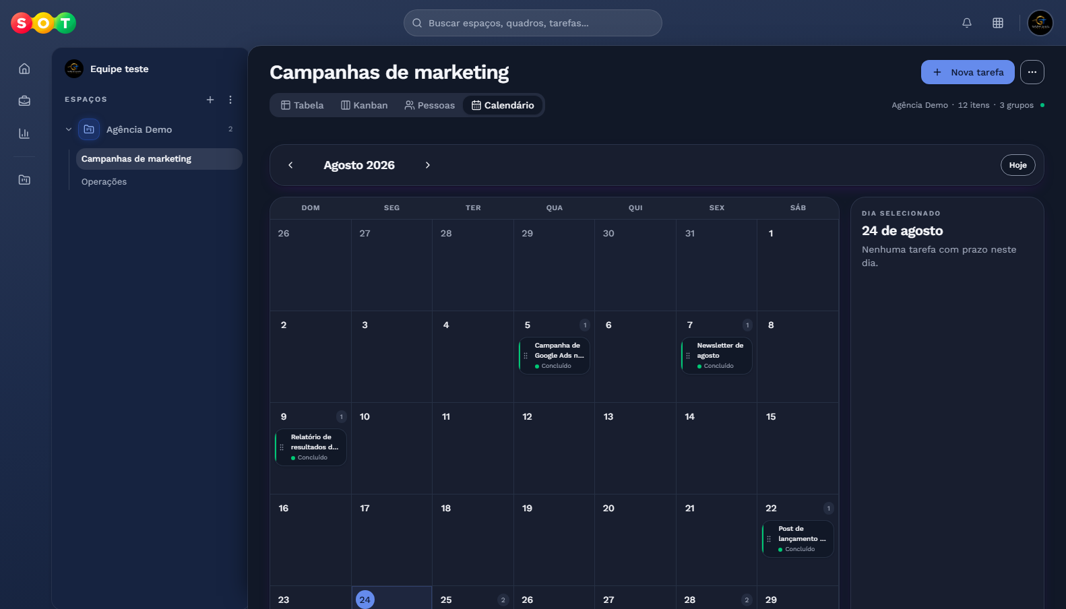1066x609 pixels.
Task: Open notifications bell
Action: [967, 23]
